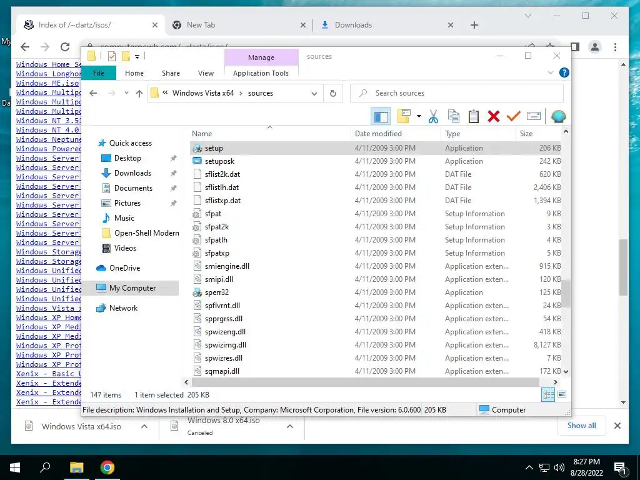
Task: Open the recent locations dropdown arrow
Action: pyautogui.click(x=126, y=93)
